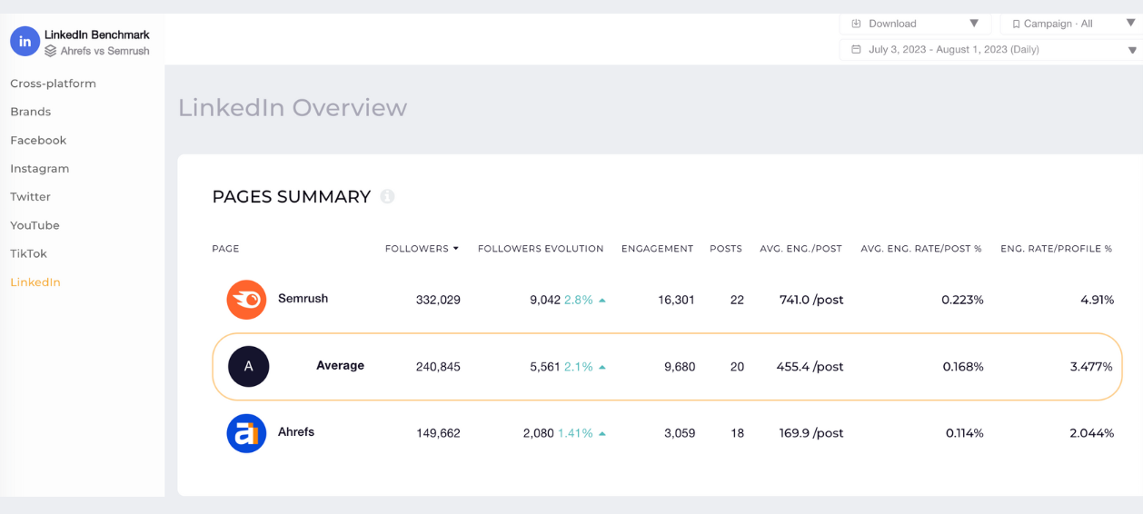1143x514 pixels.
Task: Open Brands in the sidebar
Action: 30,112
